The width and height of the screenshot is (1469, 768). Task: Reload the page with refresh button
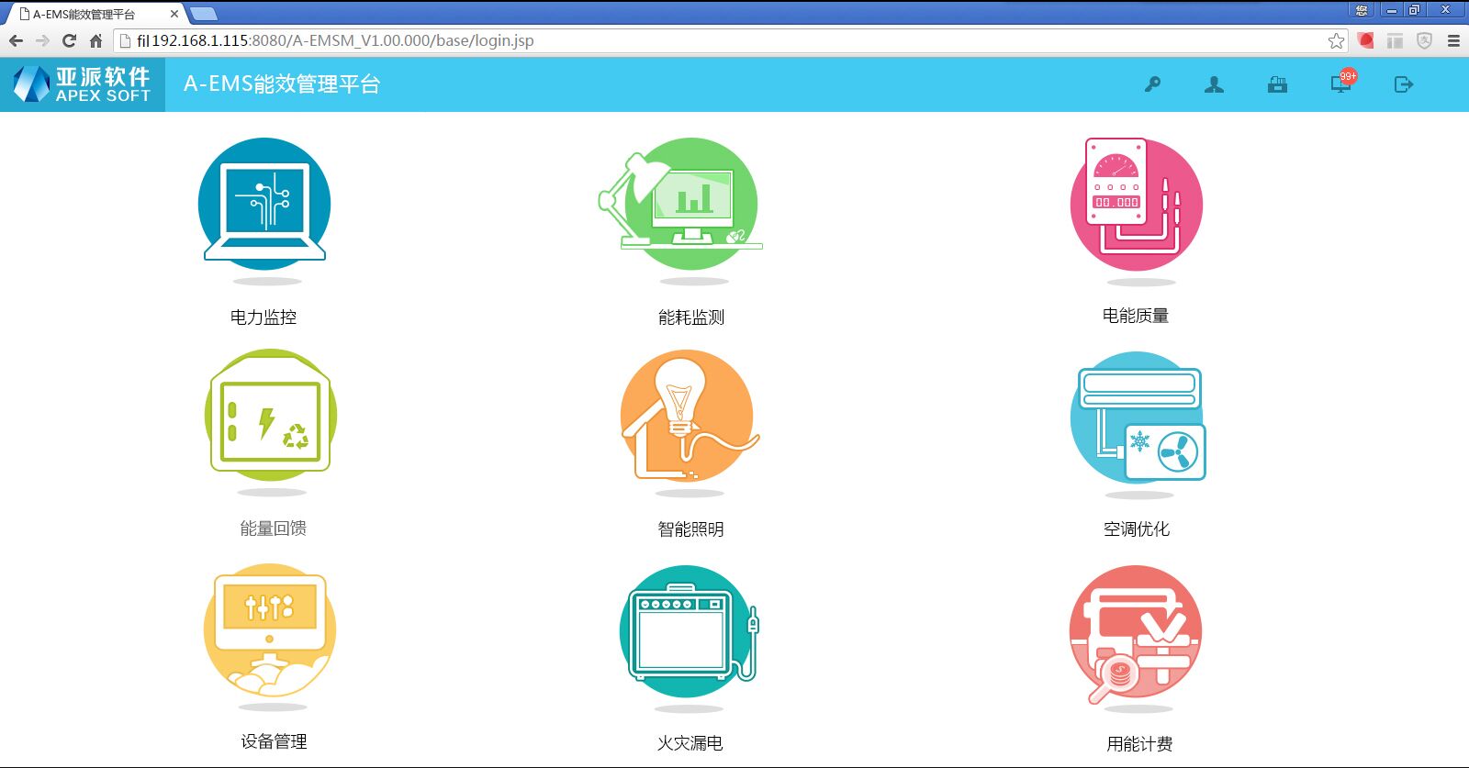click(x=69, y=40)
